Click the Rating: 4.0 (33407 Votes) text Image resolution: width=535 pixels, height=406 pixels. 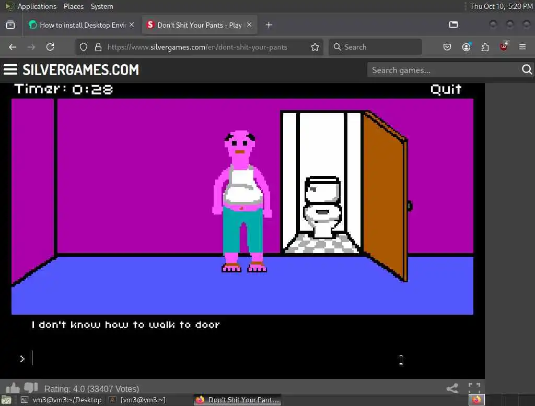pyautogui.click(x=92, y=389)
